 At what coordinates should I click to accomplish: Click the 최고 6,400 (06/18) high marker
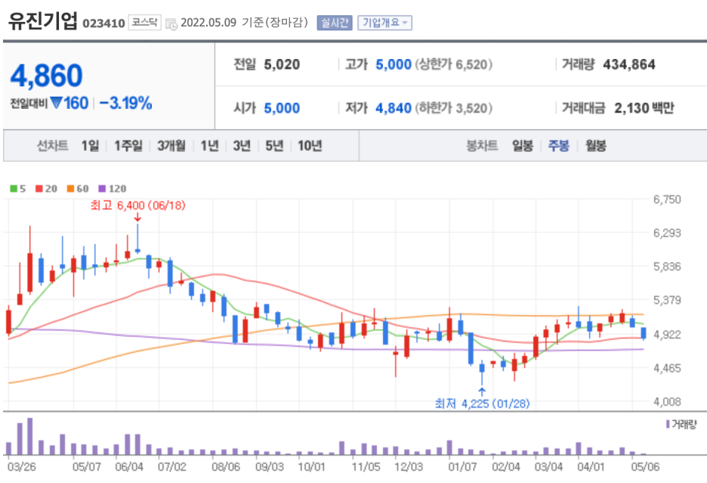[x=138, y=206]
